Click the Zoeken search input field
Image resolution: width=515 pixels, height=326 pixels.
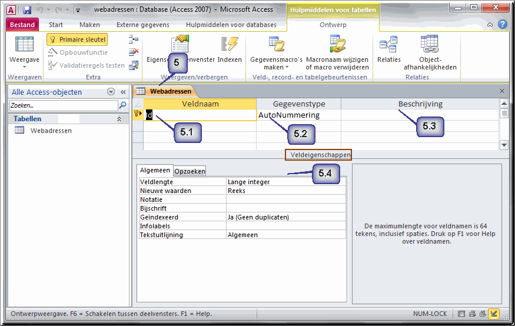(64, 105)
